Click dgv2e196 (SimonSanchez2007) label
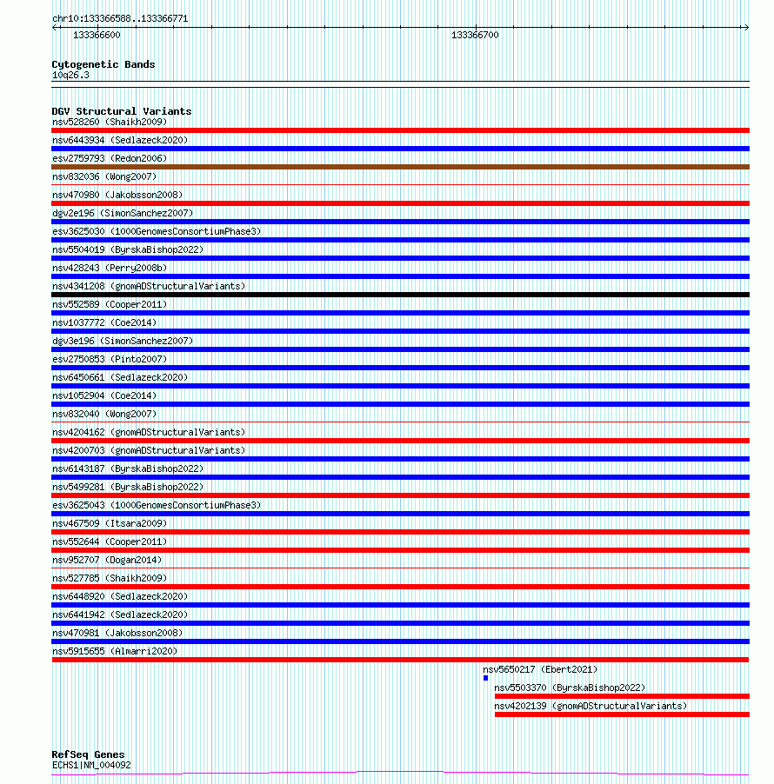This screenshot has width=774, height=784. [x=123, y=213]
